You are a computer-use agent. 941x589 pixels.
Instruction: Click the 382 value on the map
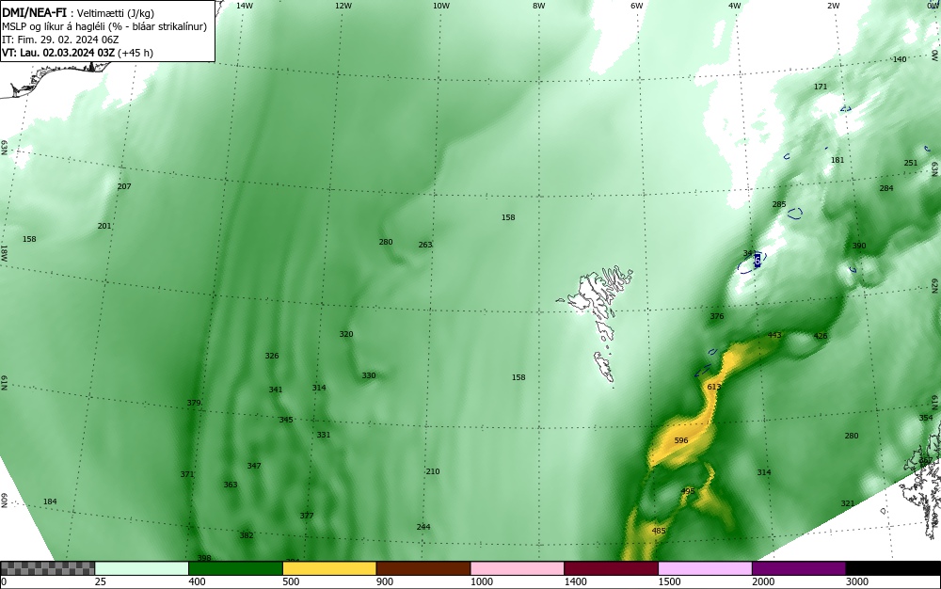click(x=247, y=535)
